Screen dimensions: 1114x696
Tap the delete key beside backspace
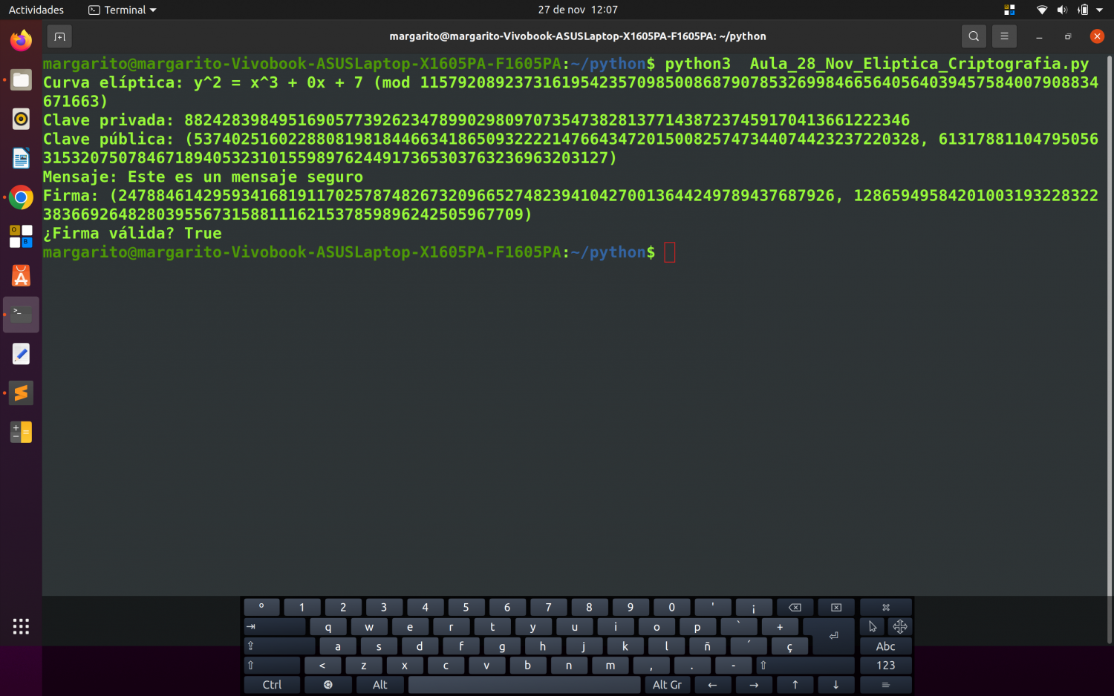[x=835, y=607]
